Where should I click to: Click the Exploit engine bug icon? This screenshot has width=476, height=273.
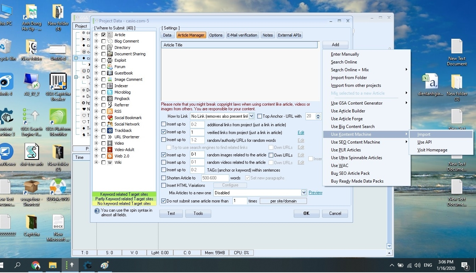(110, 60)
